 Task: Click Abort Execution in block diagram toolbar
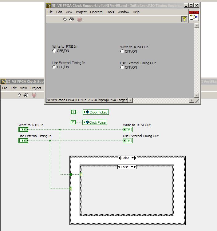pos(34,95)
